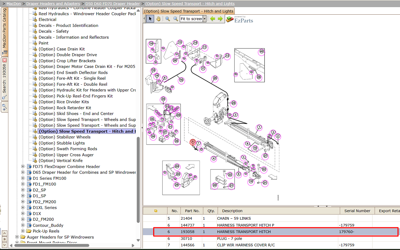Click the Electrical page icon in tree
The height and width of the screenshot is (250, 400).
(35, 19)
